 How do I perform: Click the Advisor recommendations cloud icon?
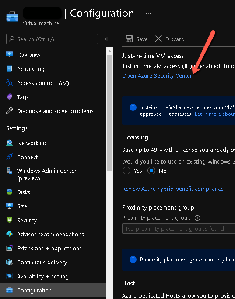[x=9, y=234]
